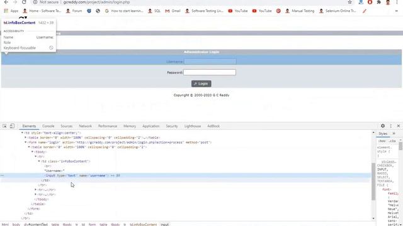Switch to the Elements tab
Viewport: 403px width, 226px height.
29,126
